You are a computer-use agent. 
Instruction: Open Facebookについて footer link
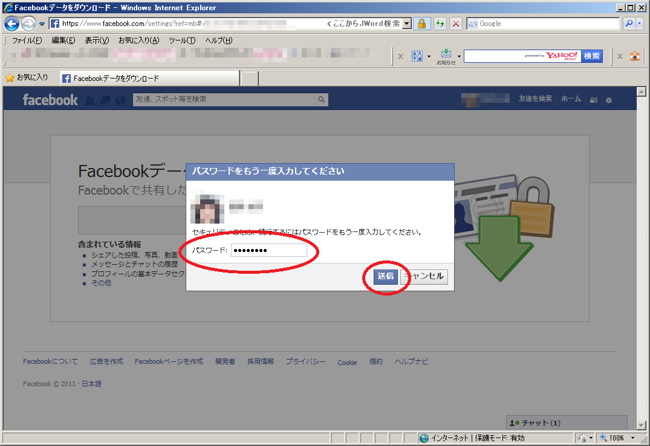[50, 361]
